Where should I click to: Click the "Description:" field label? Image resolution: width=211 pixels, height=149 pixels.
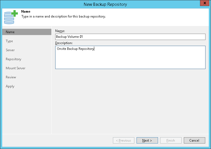click(x=64, y=43)
